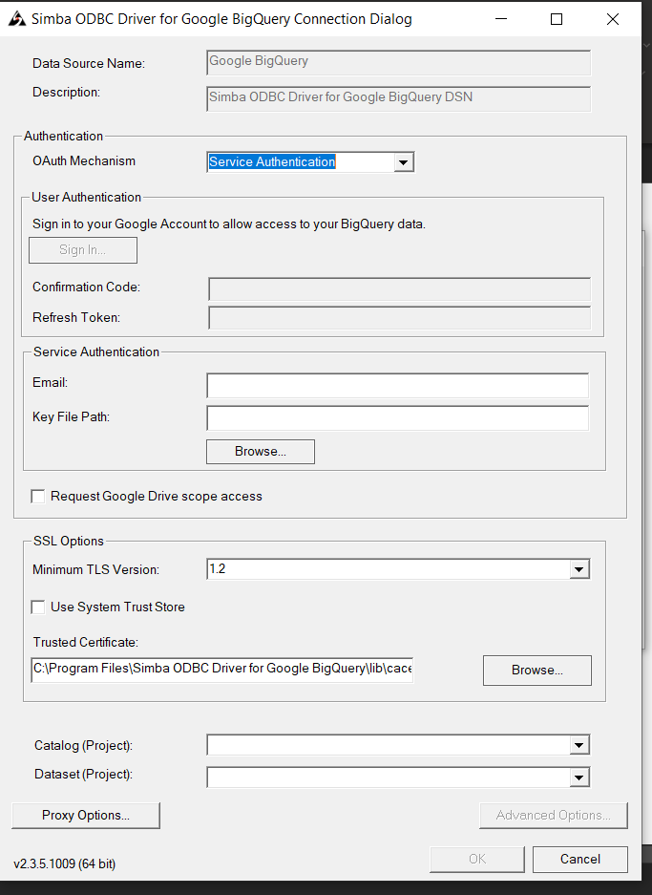
Task: Click the Refresh Token field
Action: [x=399, y=317]
